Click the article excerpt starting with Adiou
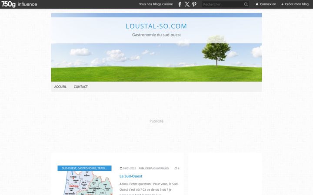This screenshot has height=195, width=313. pos(149,189)
